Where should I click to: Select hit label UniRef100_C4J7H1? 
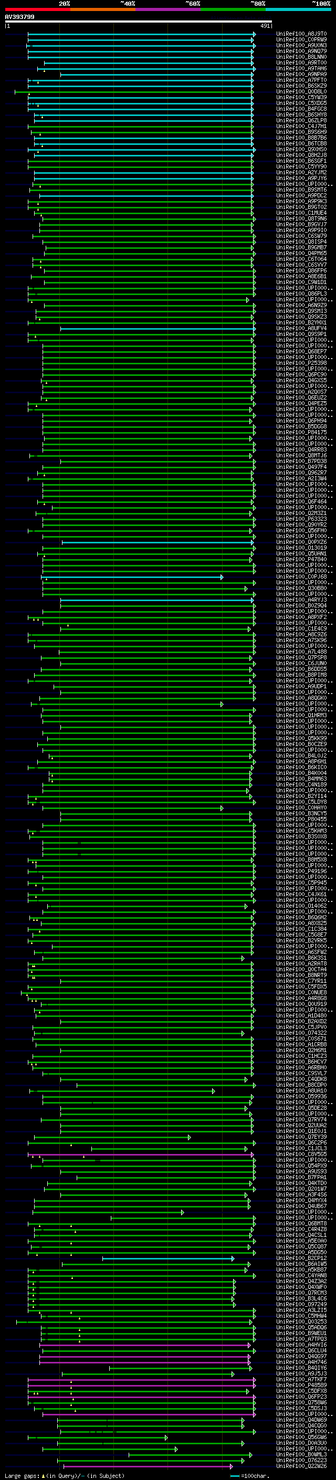click(x=301, y=126)
